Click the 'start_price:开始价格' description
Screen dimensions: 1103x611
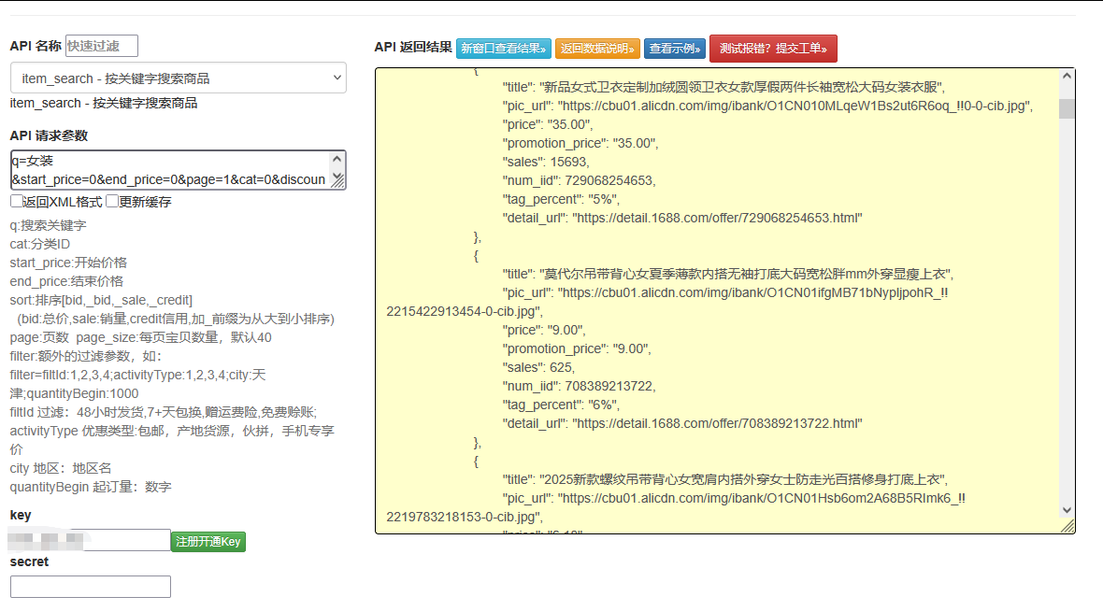coord(68,263)
